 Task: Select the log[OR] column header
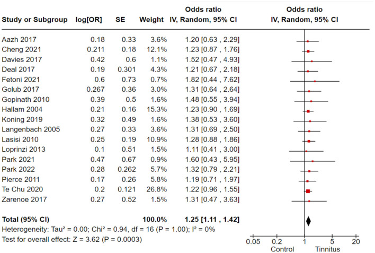coord(89,20)
